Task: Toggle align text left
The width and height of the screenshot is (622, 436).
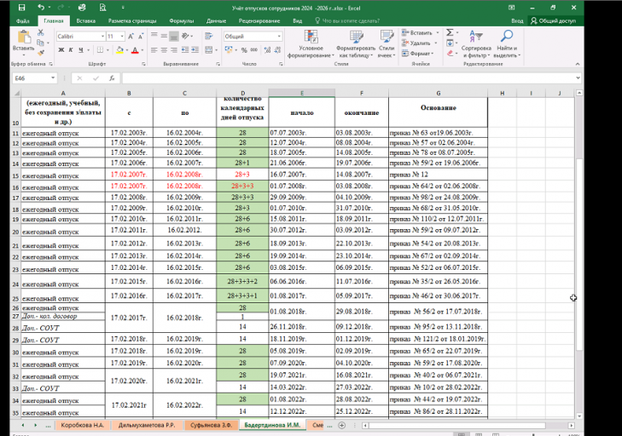Action: 154,50
